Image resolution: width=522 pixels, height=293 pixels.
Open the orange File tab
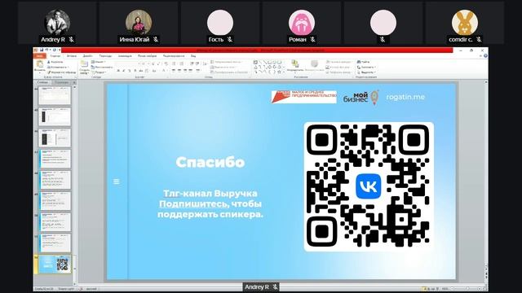tap(39, 56)
